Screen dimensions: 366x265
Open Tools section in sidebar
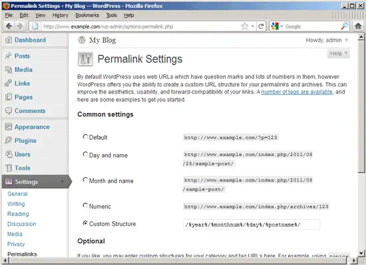click(x=23, y=167)
